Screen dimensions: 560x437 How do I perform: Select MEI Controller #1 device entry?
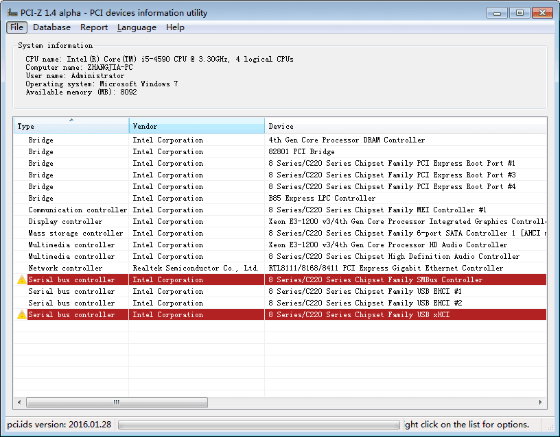pos(377,210)
